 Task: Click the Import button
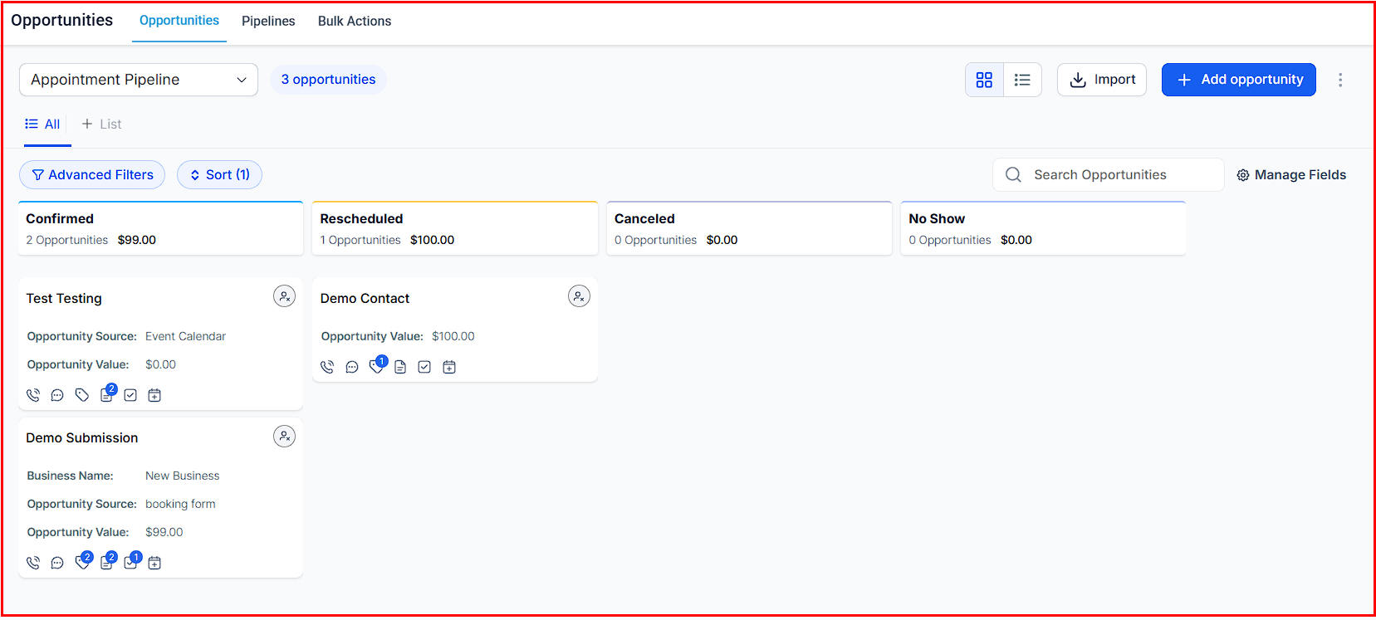(x=1101, y=80)
